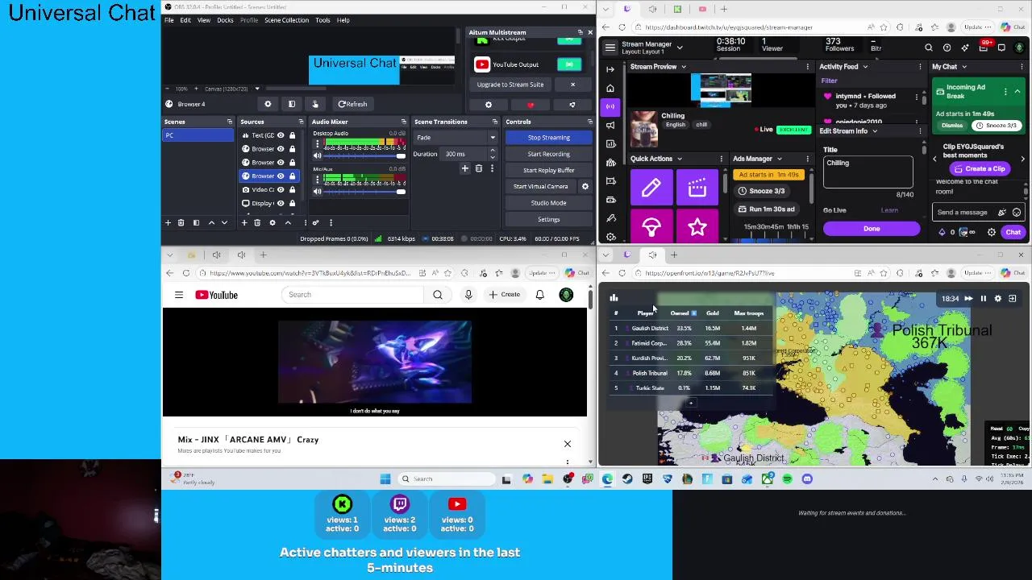The image size is (1032, 580).
Task: Open the filters icon beside Browser 4
Action: [292, 104]
